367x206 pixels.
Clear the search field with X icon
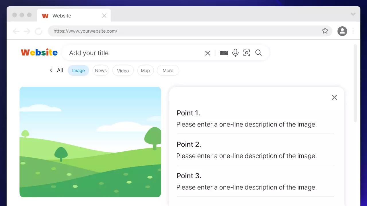point(208,53)
